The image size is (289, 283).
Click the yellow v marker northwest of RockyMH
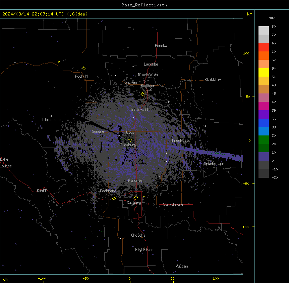(x=59, y=62)
